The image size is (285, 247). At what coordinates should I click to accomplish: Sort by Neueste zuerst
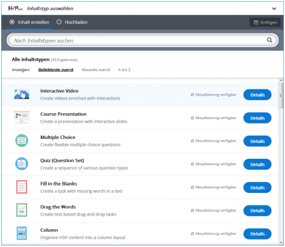click(96, 70)
